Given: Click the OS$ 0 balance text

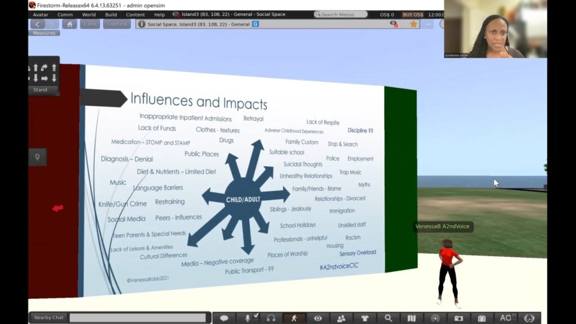Looking at the screenshot, I should click(387, 15).
